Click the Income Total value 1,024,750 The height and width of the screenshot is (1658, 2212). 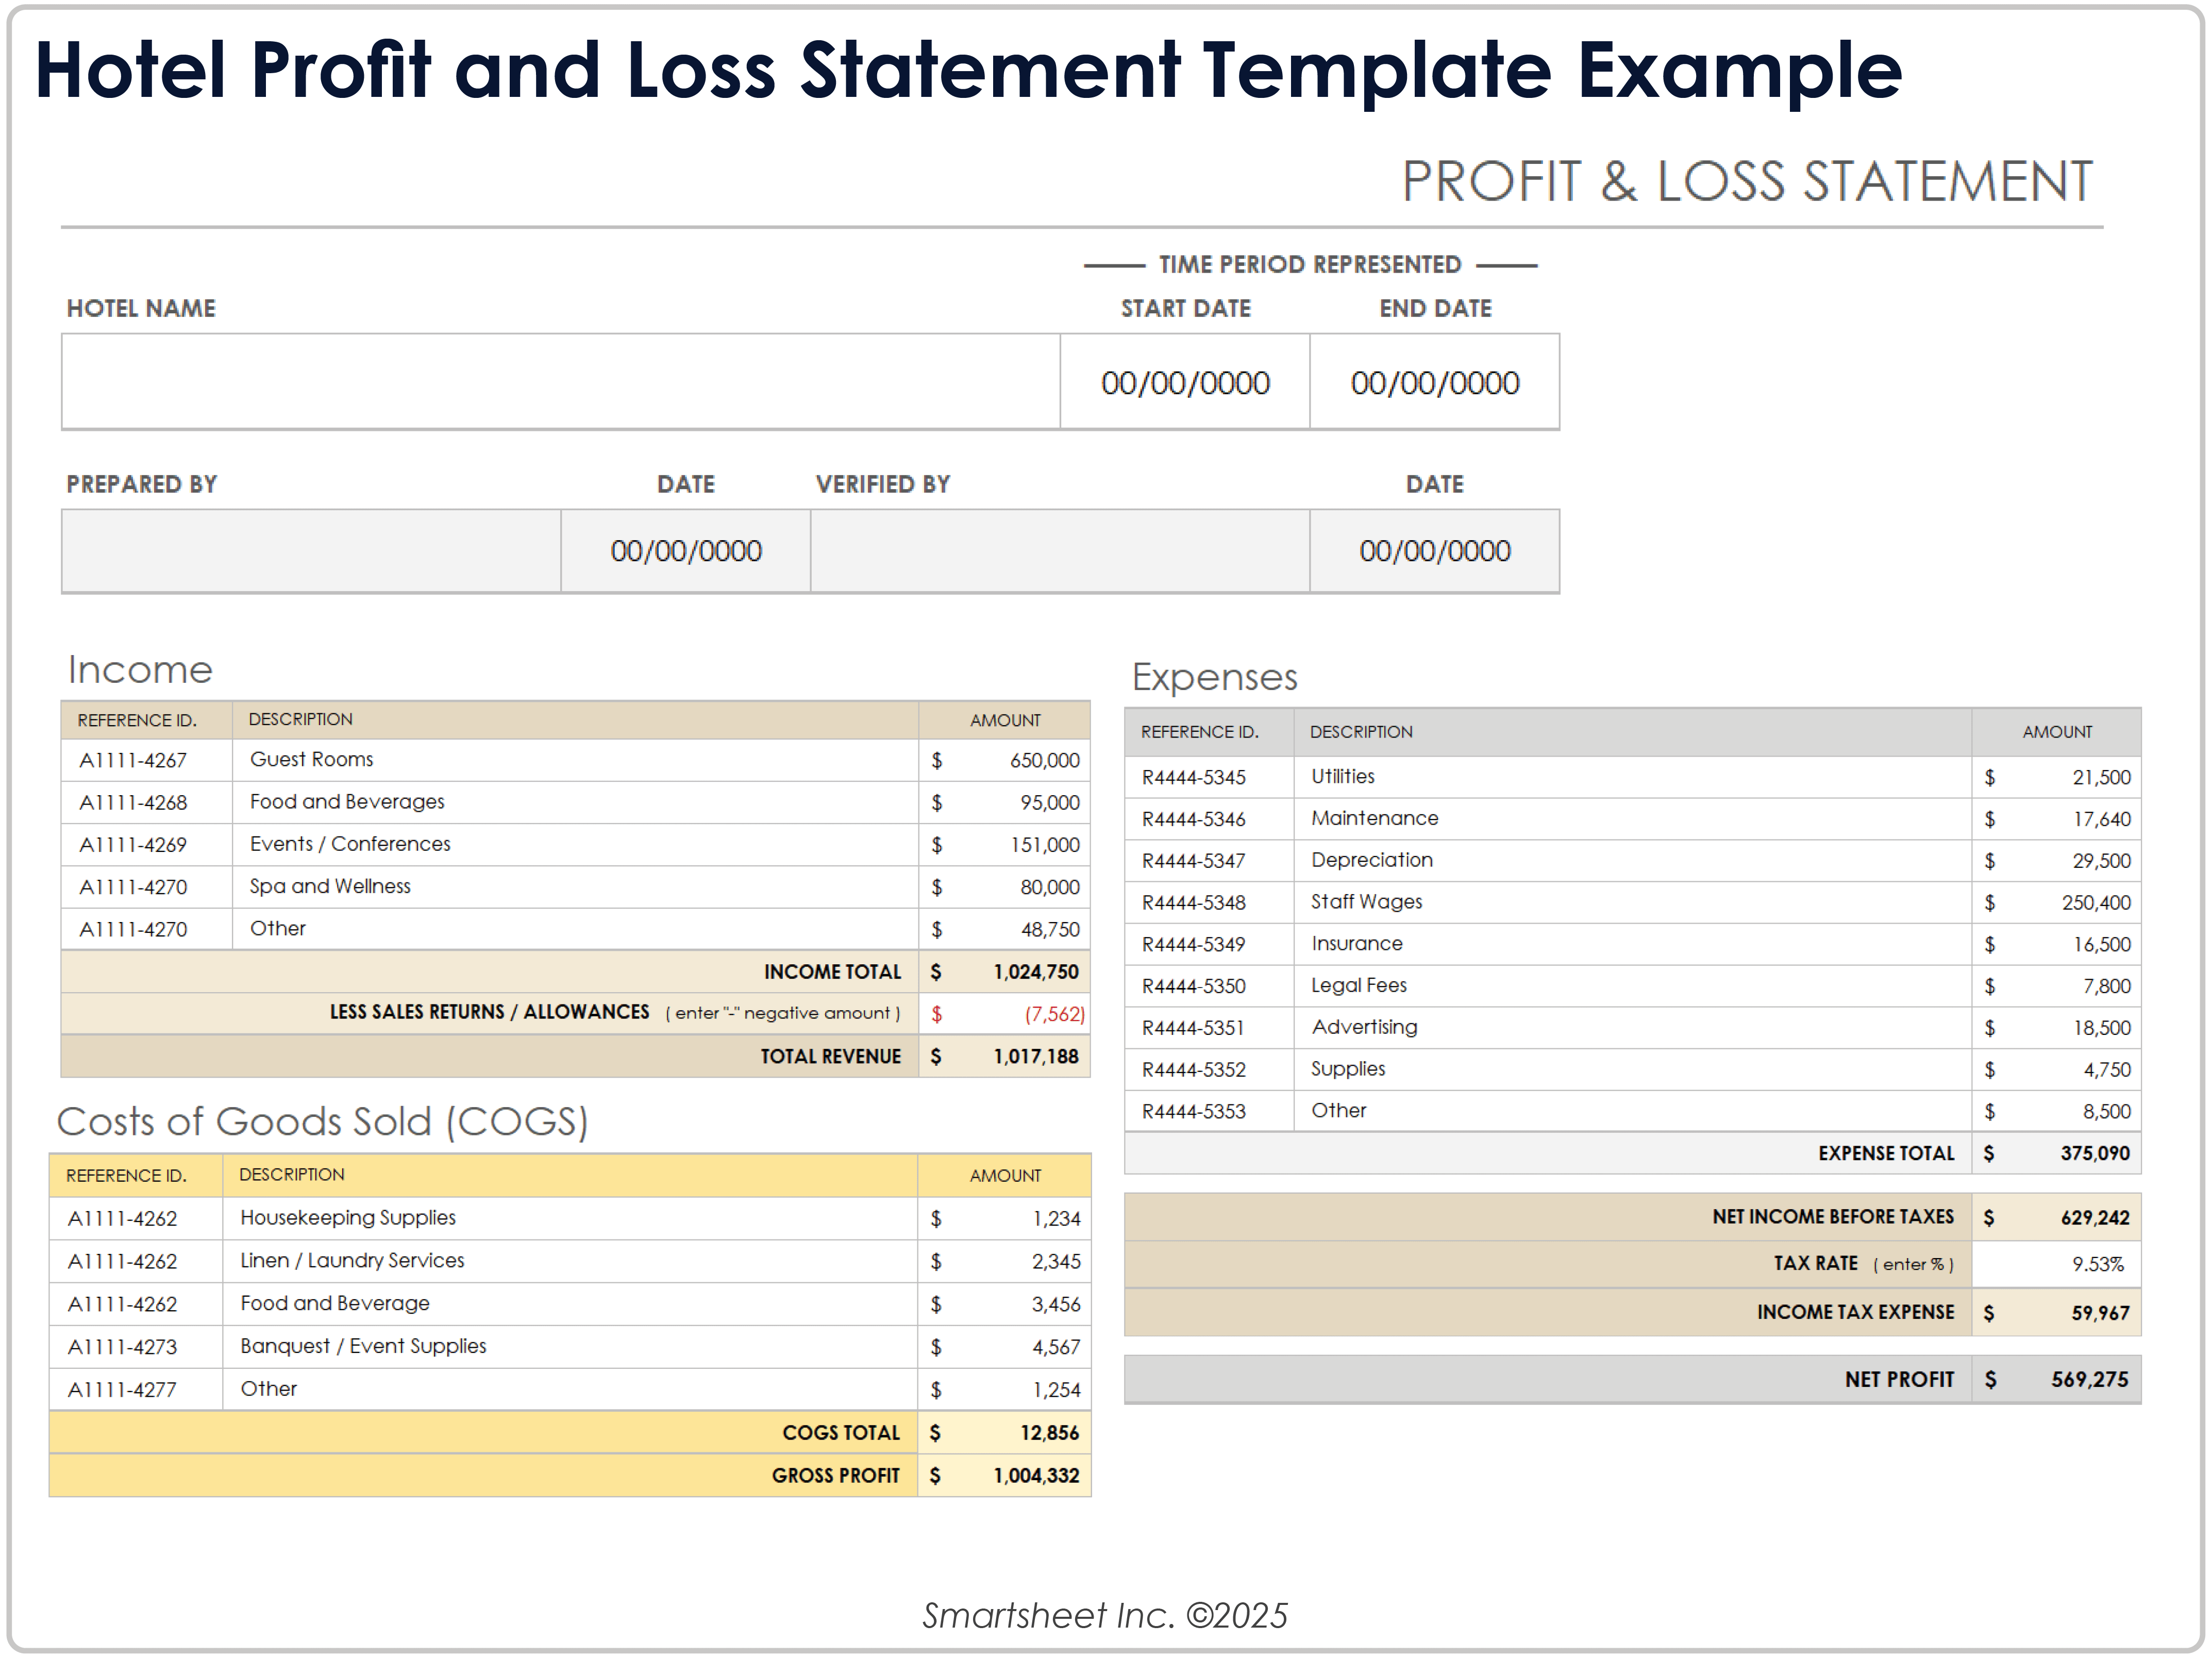coord(1035,972)
